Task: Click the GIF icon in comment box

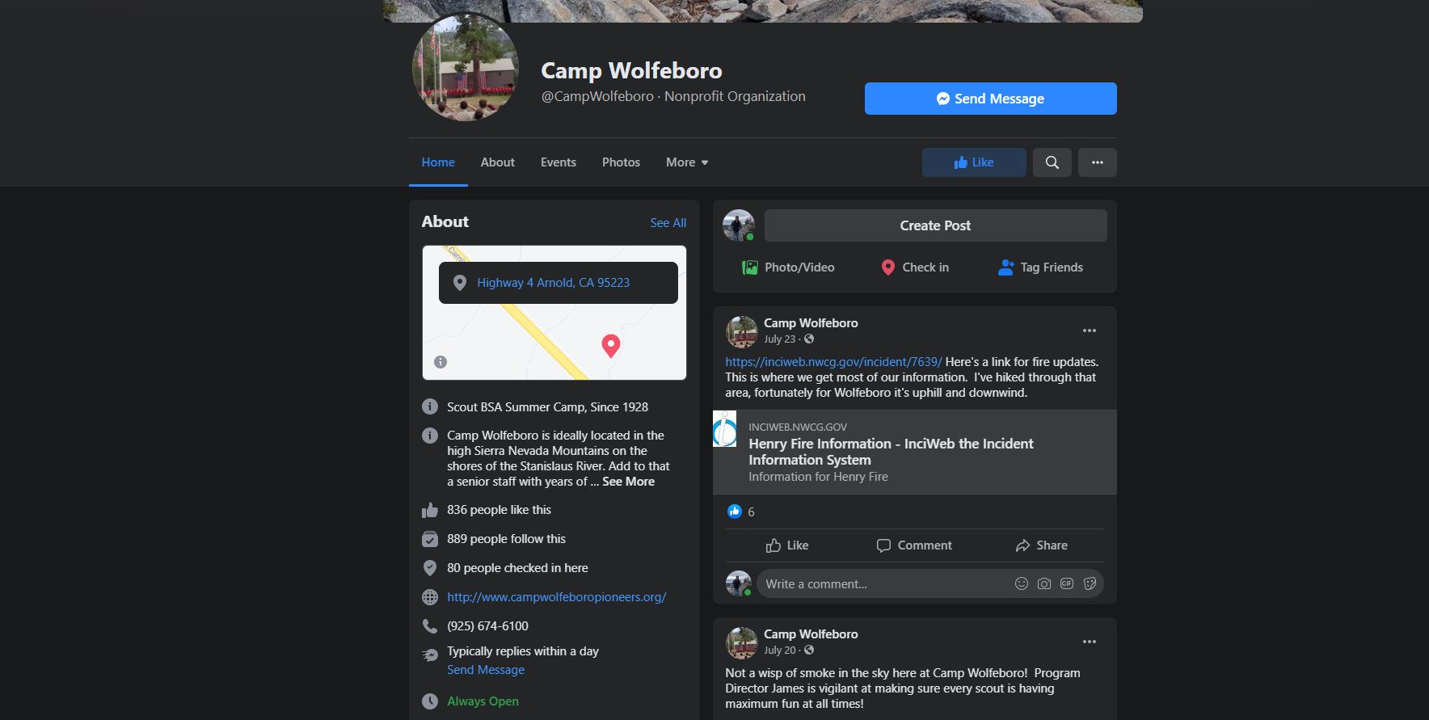Action: (1067, 583)
